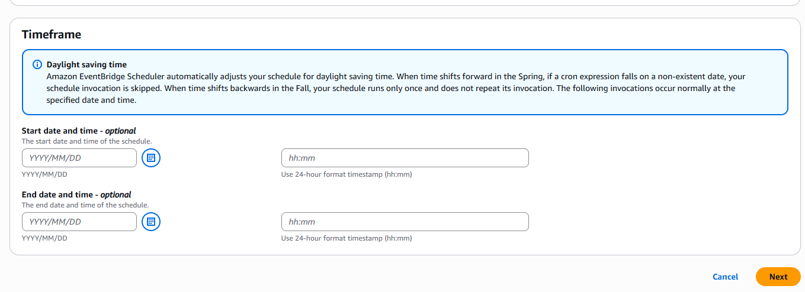Click the YYYY/MM/DD hint under end date
The image size is (805, 292).
[44, 238]
